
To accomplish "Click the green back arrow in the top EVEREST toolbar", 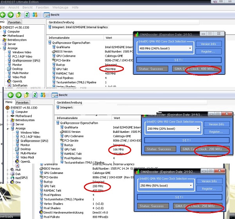I will tap(4, 14).
